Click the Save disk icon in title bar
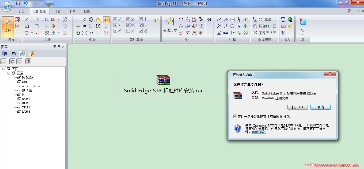This screenshot has height=169, width=364. click(18, 3)
